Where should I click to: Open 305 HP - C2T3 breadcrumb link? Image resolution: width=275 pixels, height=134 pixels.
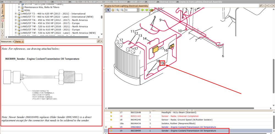click(137, 2)
